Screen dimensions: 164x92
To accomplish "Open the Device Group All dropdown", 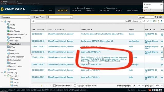I will pos(59,17).
